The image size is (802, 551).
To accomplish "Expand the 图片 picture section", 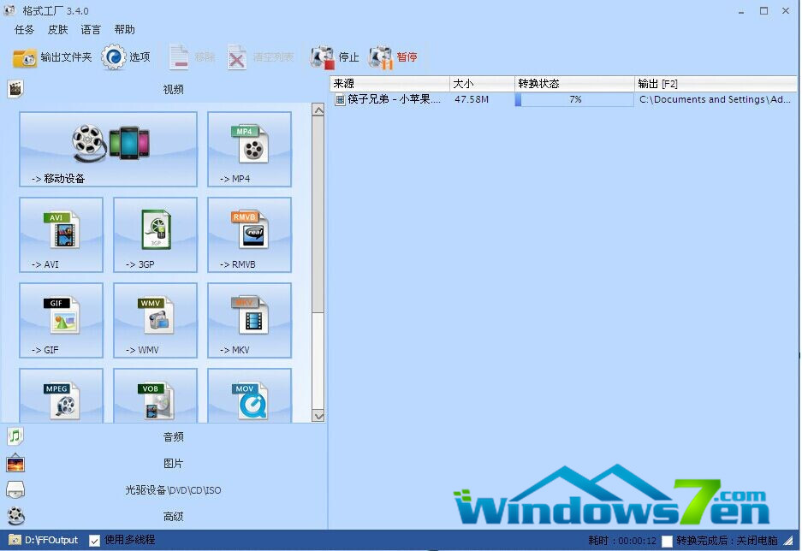I will (x=173, y=464).
